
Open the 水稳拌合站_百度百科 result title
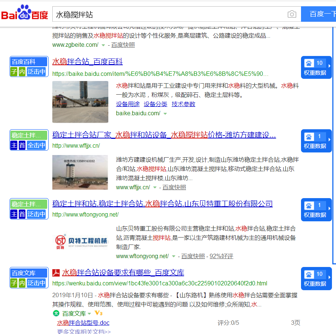(87, 61)
